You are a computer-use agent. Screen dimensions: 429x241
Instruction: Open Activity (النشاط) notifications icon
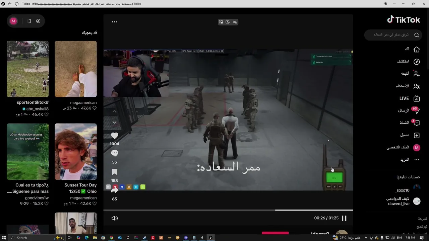417,123
